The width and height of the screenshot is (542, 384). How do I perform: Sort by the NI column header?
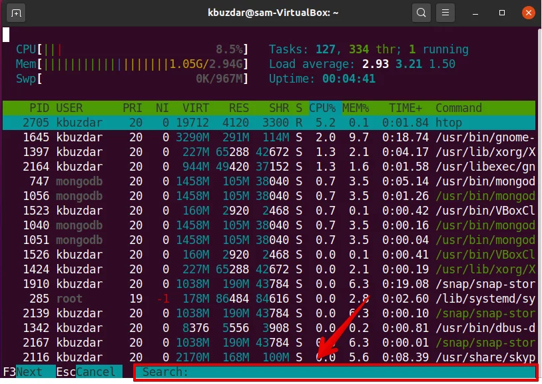click(162, 108)
